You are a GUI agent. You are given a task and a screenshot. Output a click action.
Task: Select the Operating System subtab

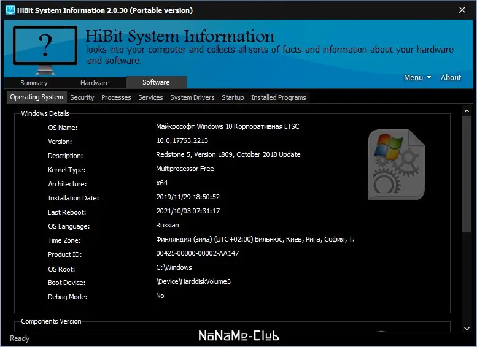36,97
